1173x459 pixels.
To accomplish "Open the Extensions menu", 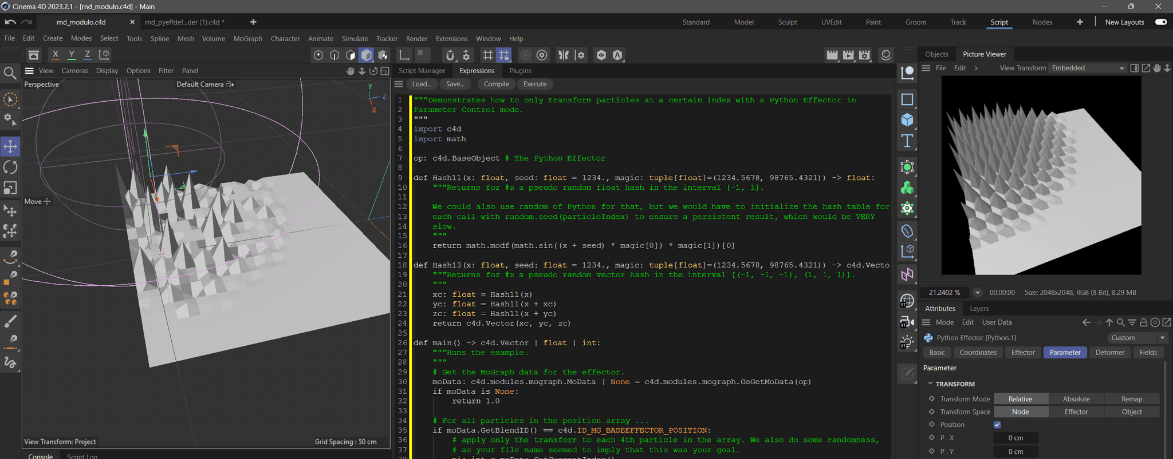I will [451, 38].
